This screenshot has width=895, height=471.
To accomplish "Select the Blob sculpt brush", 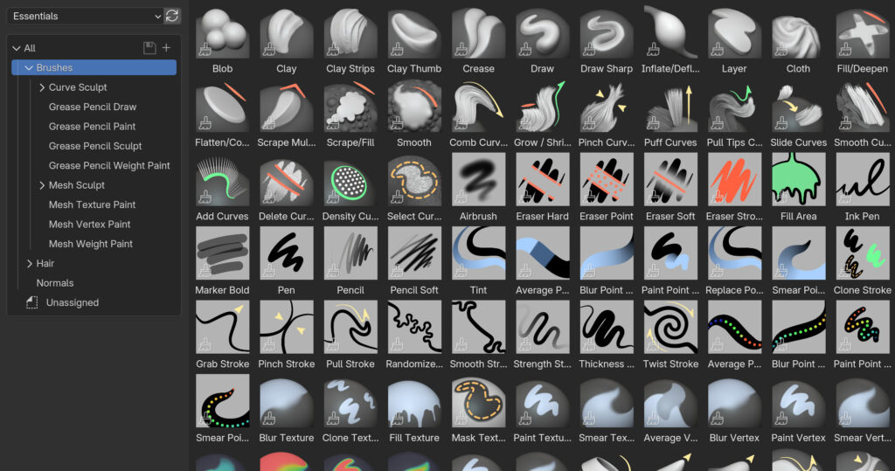I will [222, 32].
